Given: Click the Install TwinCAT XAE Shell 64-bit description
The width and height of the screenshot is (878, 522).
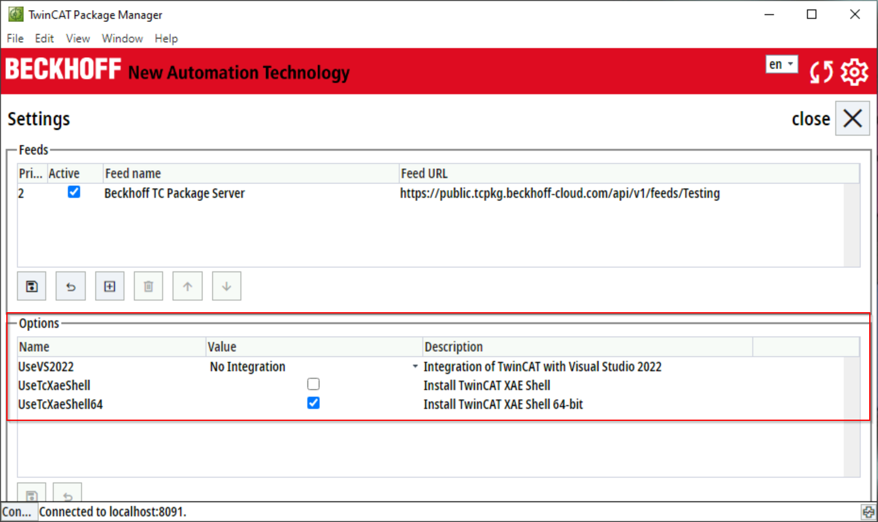Looking at the screenshot, I should 503,405.
